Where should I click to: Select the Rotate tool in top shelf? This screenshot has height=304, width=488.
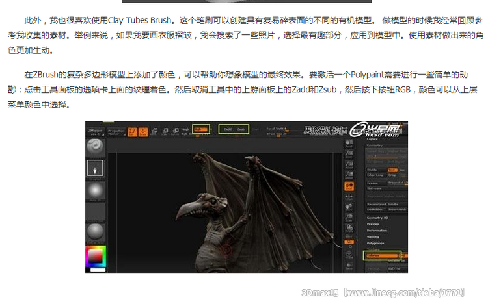[x=175, y=132]
